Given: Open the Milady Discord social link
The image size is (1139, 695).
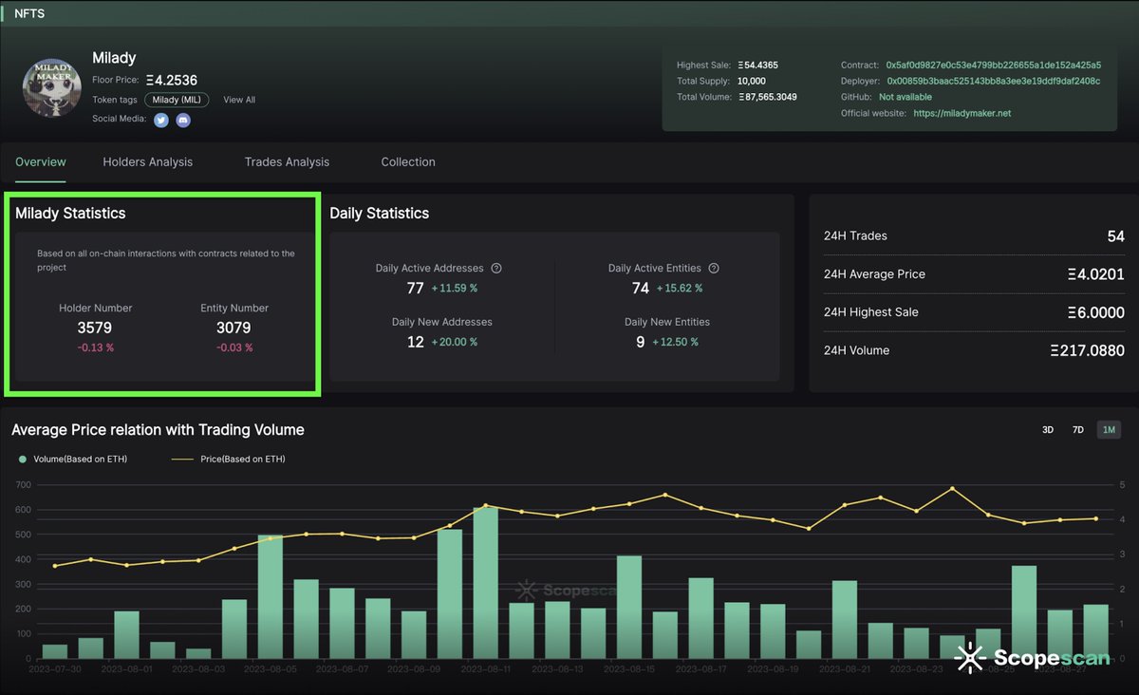Looking at the screenshot, I should pos(183,120).
